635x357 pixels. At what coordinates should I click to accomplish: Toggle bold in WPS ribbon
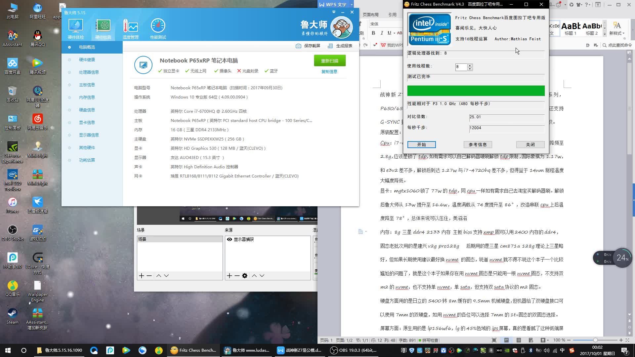[x=373, y=33]
